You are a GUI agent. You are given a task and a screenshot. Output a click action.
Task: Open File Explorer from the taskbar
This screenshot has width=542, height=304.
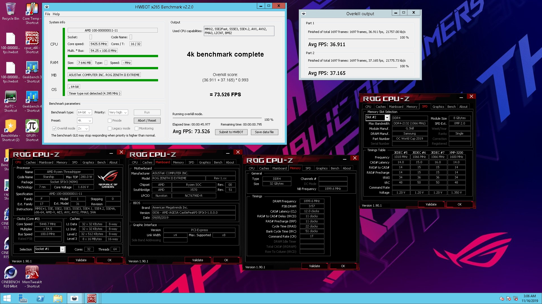click(x=58, y=298)
